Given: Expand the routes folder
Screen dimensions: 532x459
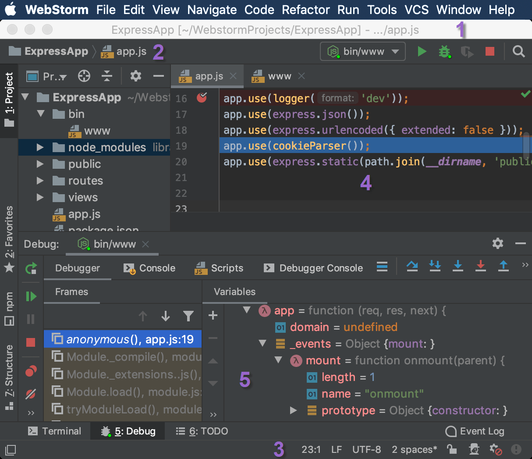Looking at the screenshot, I should 40,181.
